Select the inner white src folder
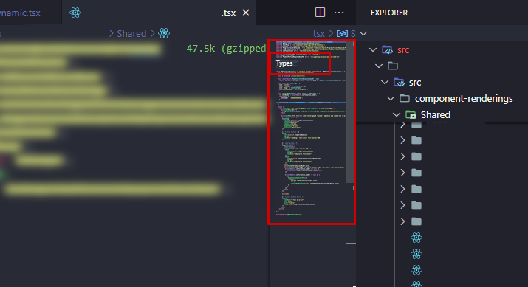 coord(415,83)
